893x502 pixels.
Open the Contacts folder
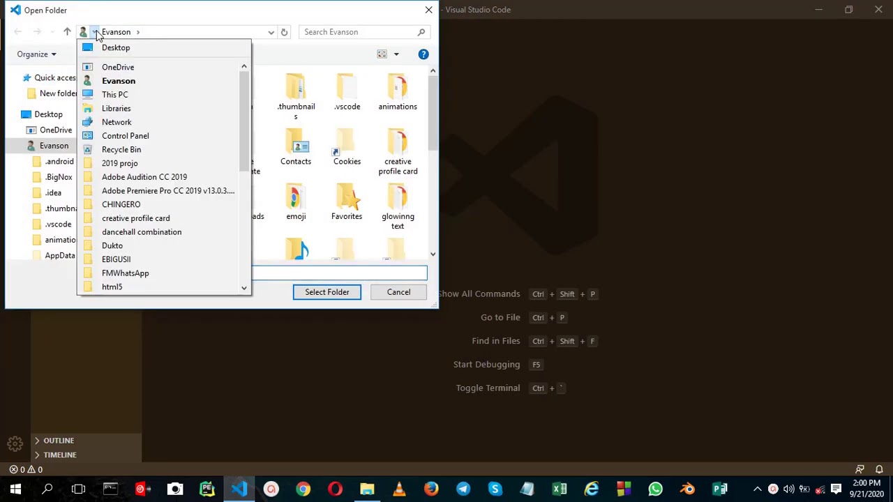pos(296,148)
